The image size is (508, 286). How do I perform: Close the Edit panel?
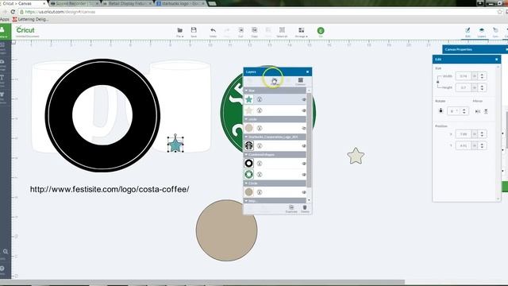coord(496,60)
